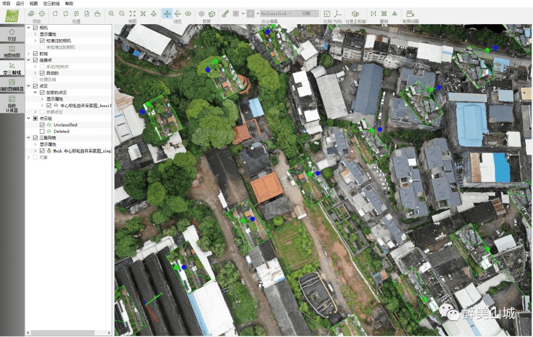Click the video camera icon above 视频动画
The image size is (533, 337).
point(410,14)
